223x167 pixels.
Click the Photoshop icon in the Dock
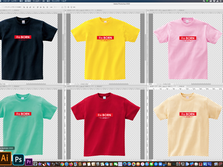tap(17, 159)
